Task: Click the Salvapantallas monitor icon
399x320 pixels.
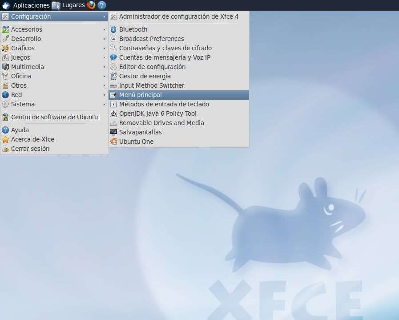Action: pyautogui.click(x=113, y=132)
